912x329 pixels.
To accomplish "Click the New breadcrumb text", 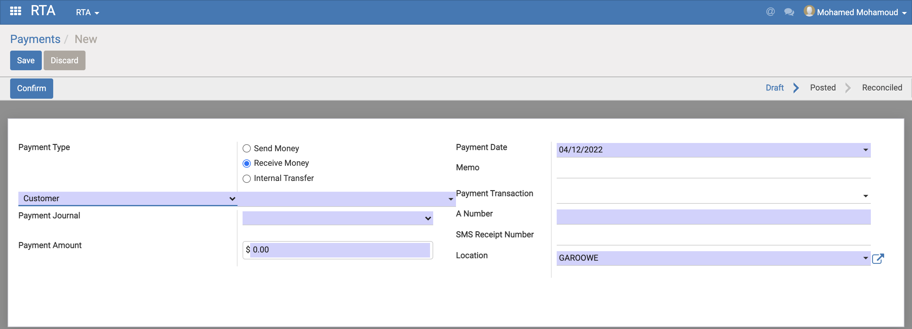I will 86,39.
